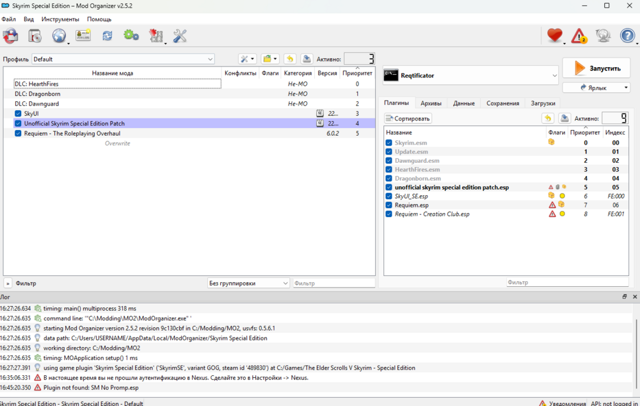Open Без группировки grouping dropdown
Viewport: 640px width, 406px height.
coord(248,283)
